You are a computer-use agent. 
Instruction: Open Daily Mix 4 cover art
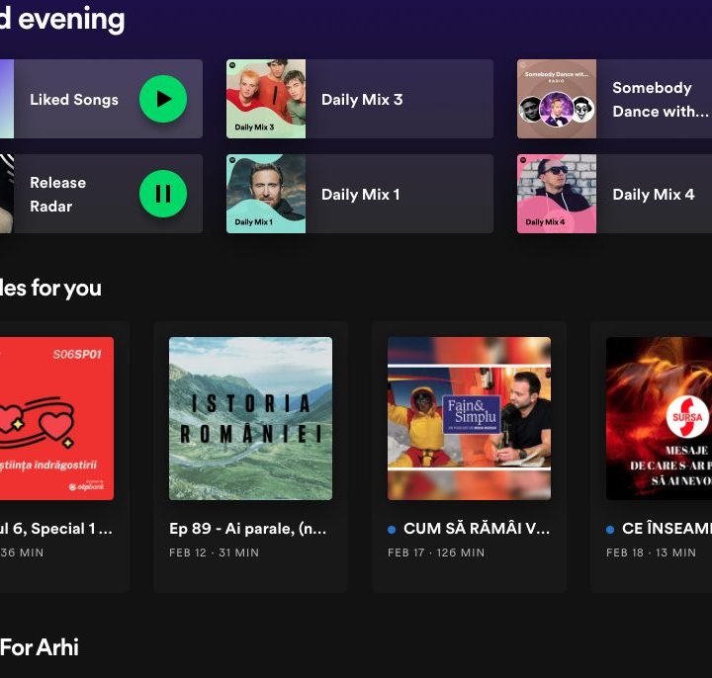point(557,194)
